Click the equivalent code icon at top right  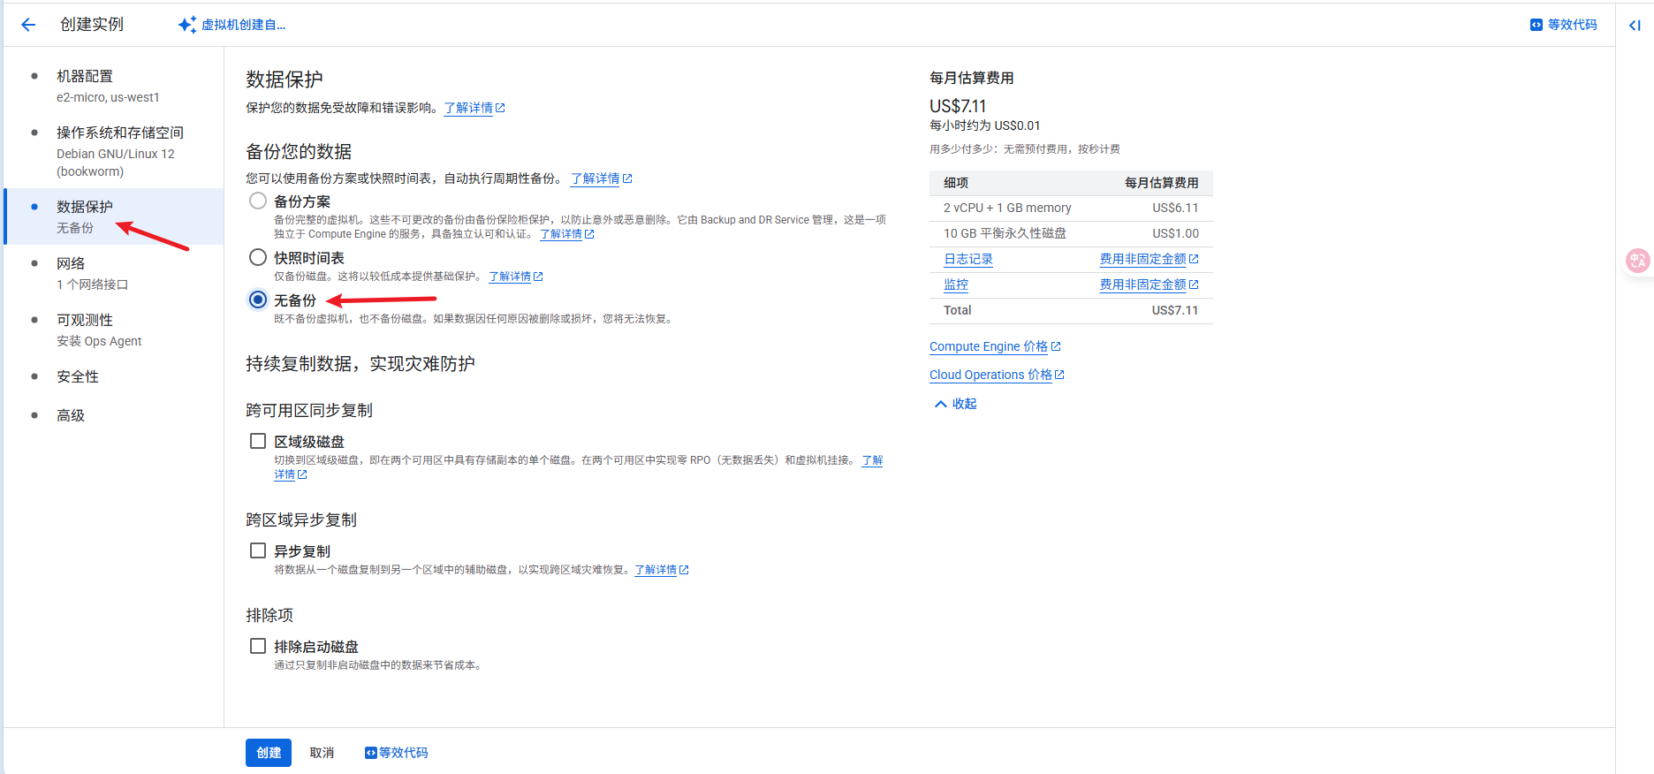(x=1536, y=25)
